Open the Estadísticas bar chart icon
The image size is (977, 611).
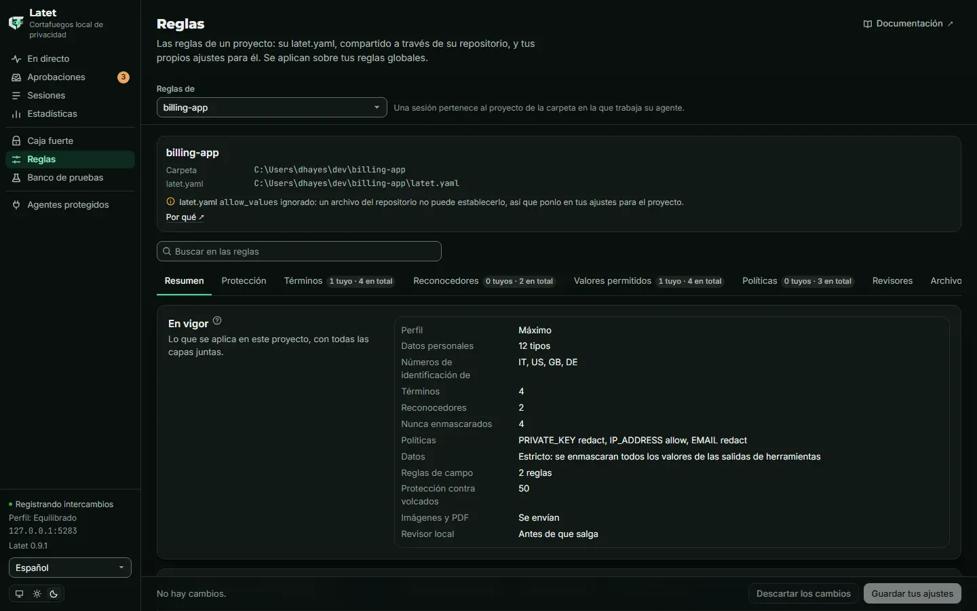(x=16, y=114)
